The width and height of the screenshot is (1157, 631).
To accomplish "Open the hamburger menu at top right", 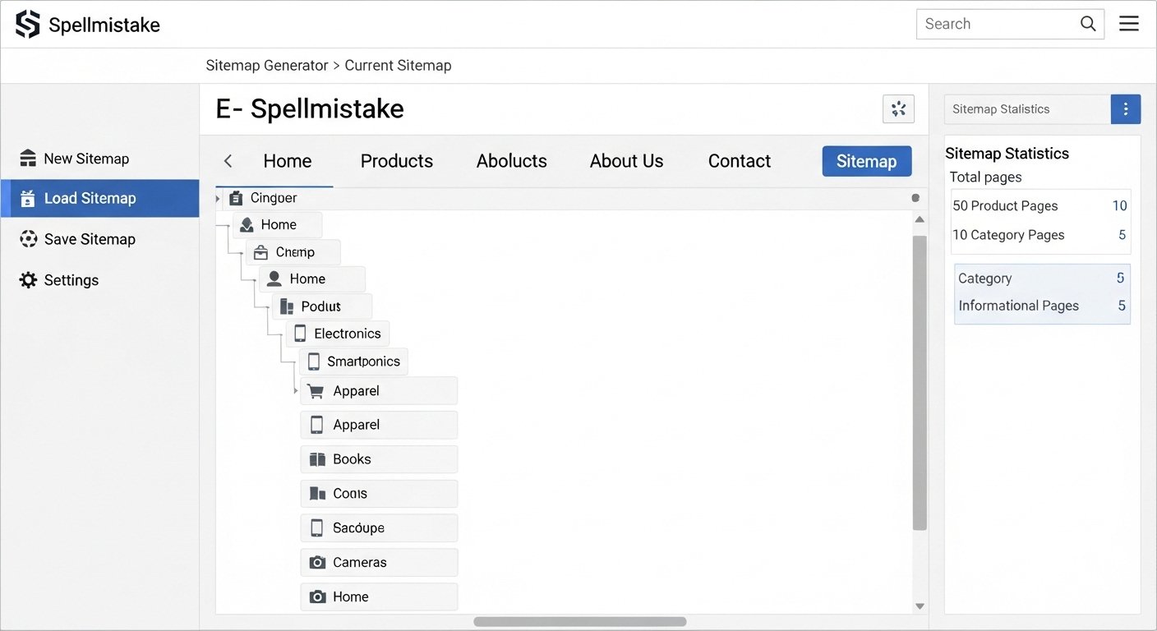I will coord(1129,23).
